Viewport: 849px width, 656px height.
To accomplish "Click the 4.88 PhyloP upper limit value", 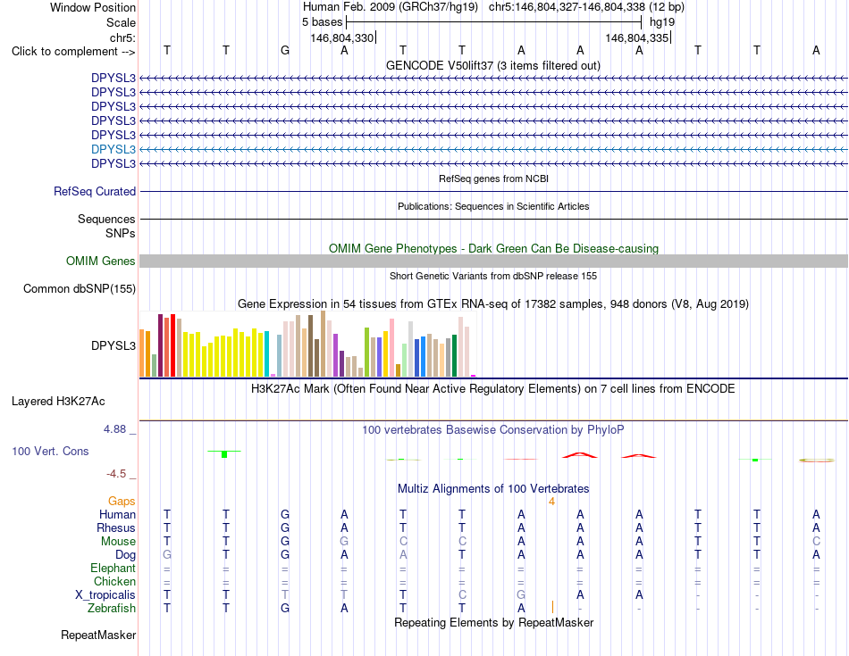I will click(114, 429).
